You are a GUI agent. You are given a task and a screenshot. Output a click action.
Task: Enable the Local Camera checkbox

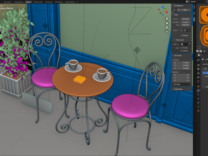click(x=182, y=30)
